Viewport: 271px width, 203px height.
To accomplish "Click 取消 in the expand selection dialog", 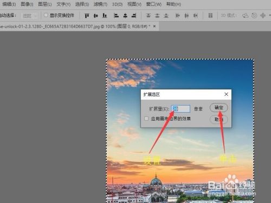I will pos(218,119).
